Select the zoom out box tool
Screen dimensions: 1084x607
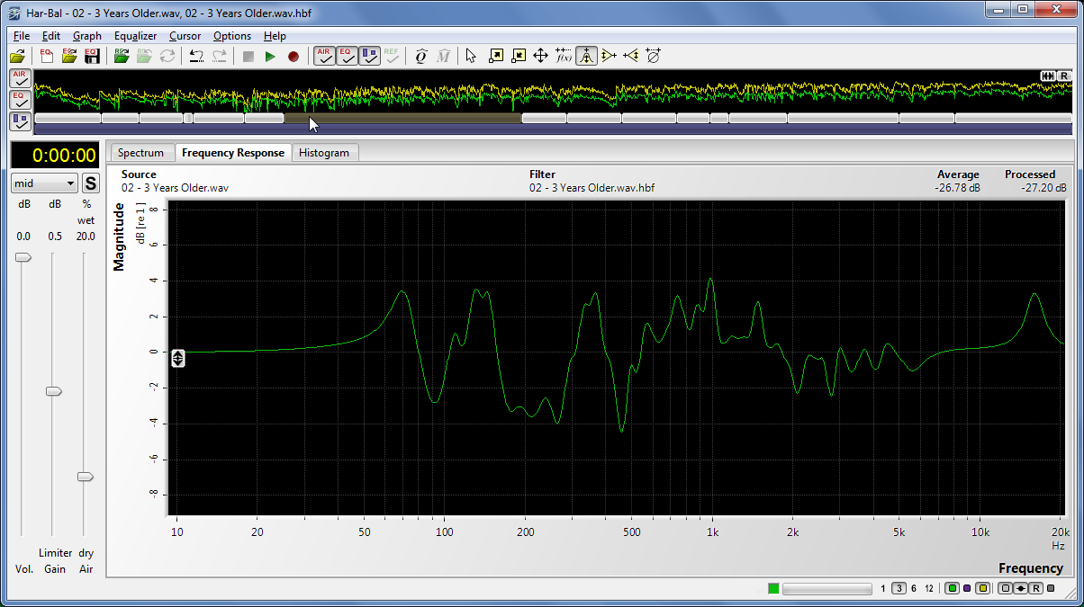tap(518, 56)
